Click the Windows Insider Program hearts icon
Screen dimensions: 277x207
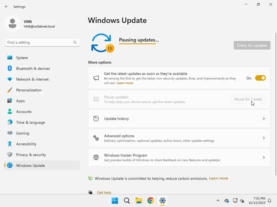pyautogui.click(x=96, y=157)
